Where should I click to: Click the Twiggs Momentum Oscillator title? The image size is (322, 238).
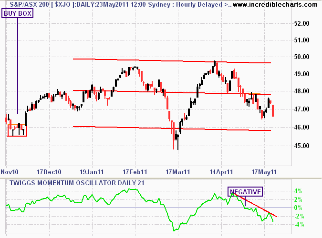[77, 183]
